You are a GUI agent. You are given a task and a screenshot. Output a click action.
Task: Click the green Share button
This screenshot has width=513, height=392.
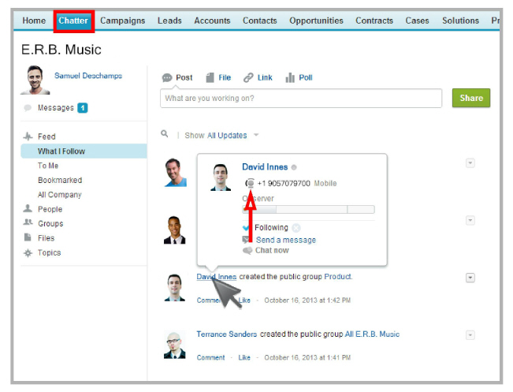point(471,98)
